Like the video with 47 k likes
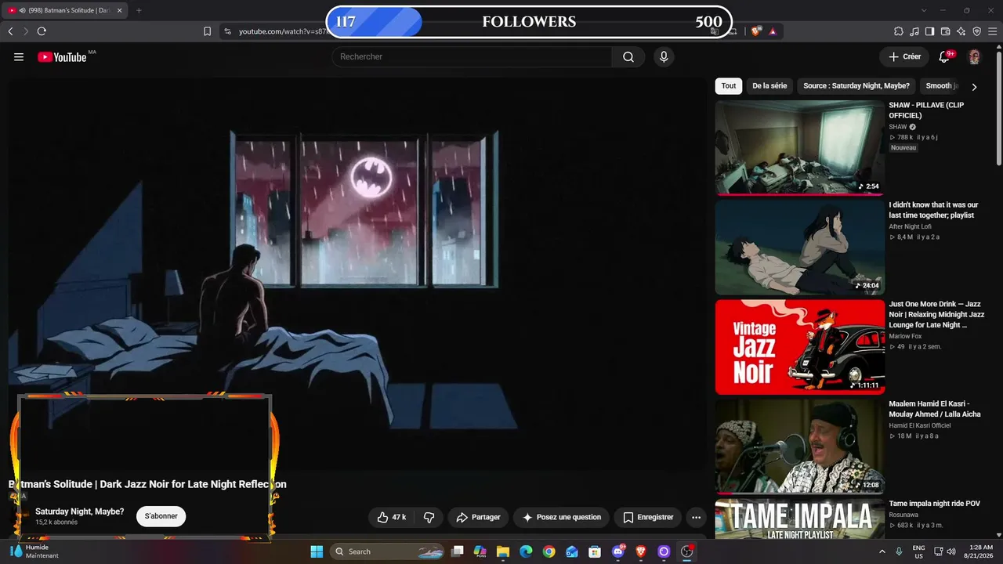 pyautogui.click(x=391, y=517)
